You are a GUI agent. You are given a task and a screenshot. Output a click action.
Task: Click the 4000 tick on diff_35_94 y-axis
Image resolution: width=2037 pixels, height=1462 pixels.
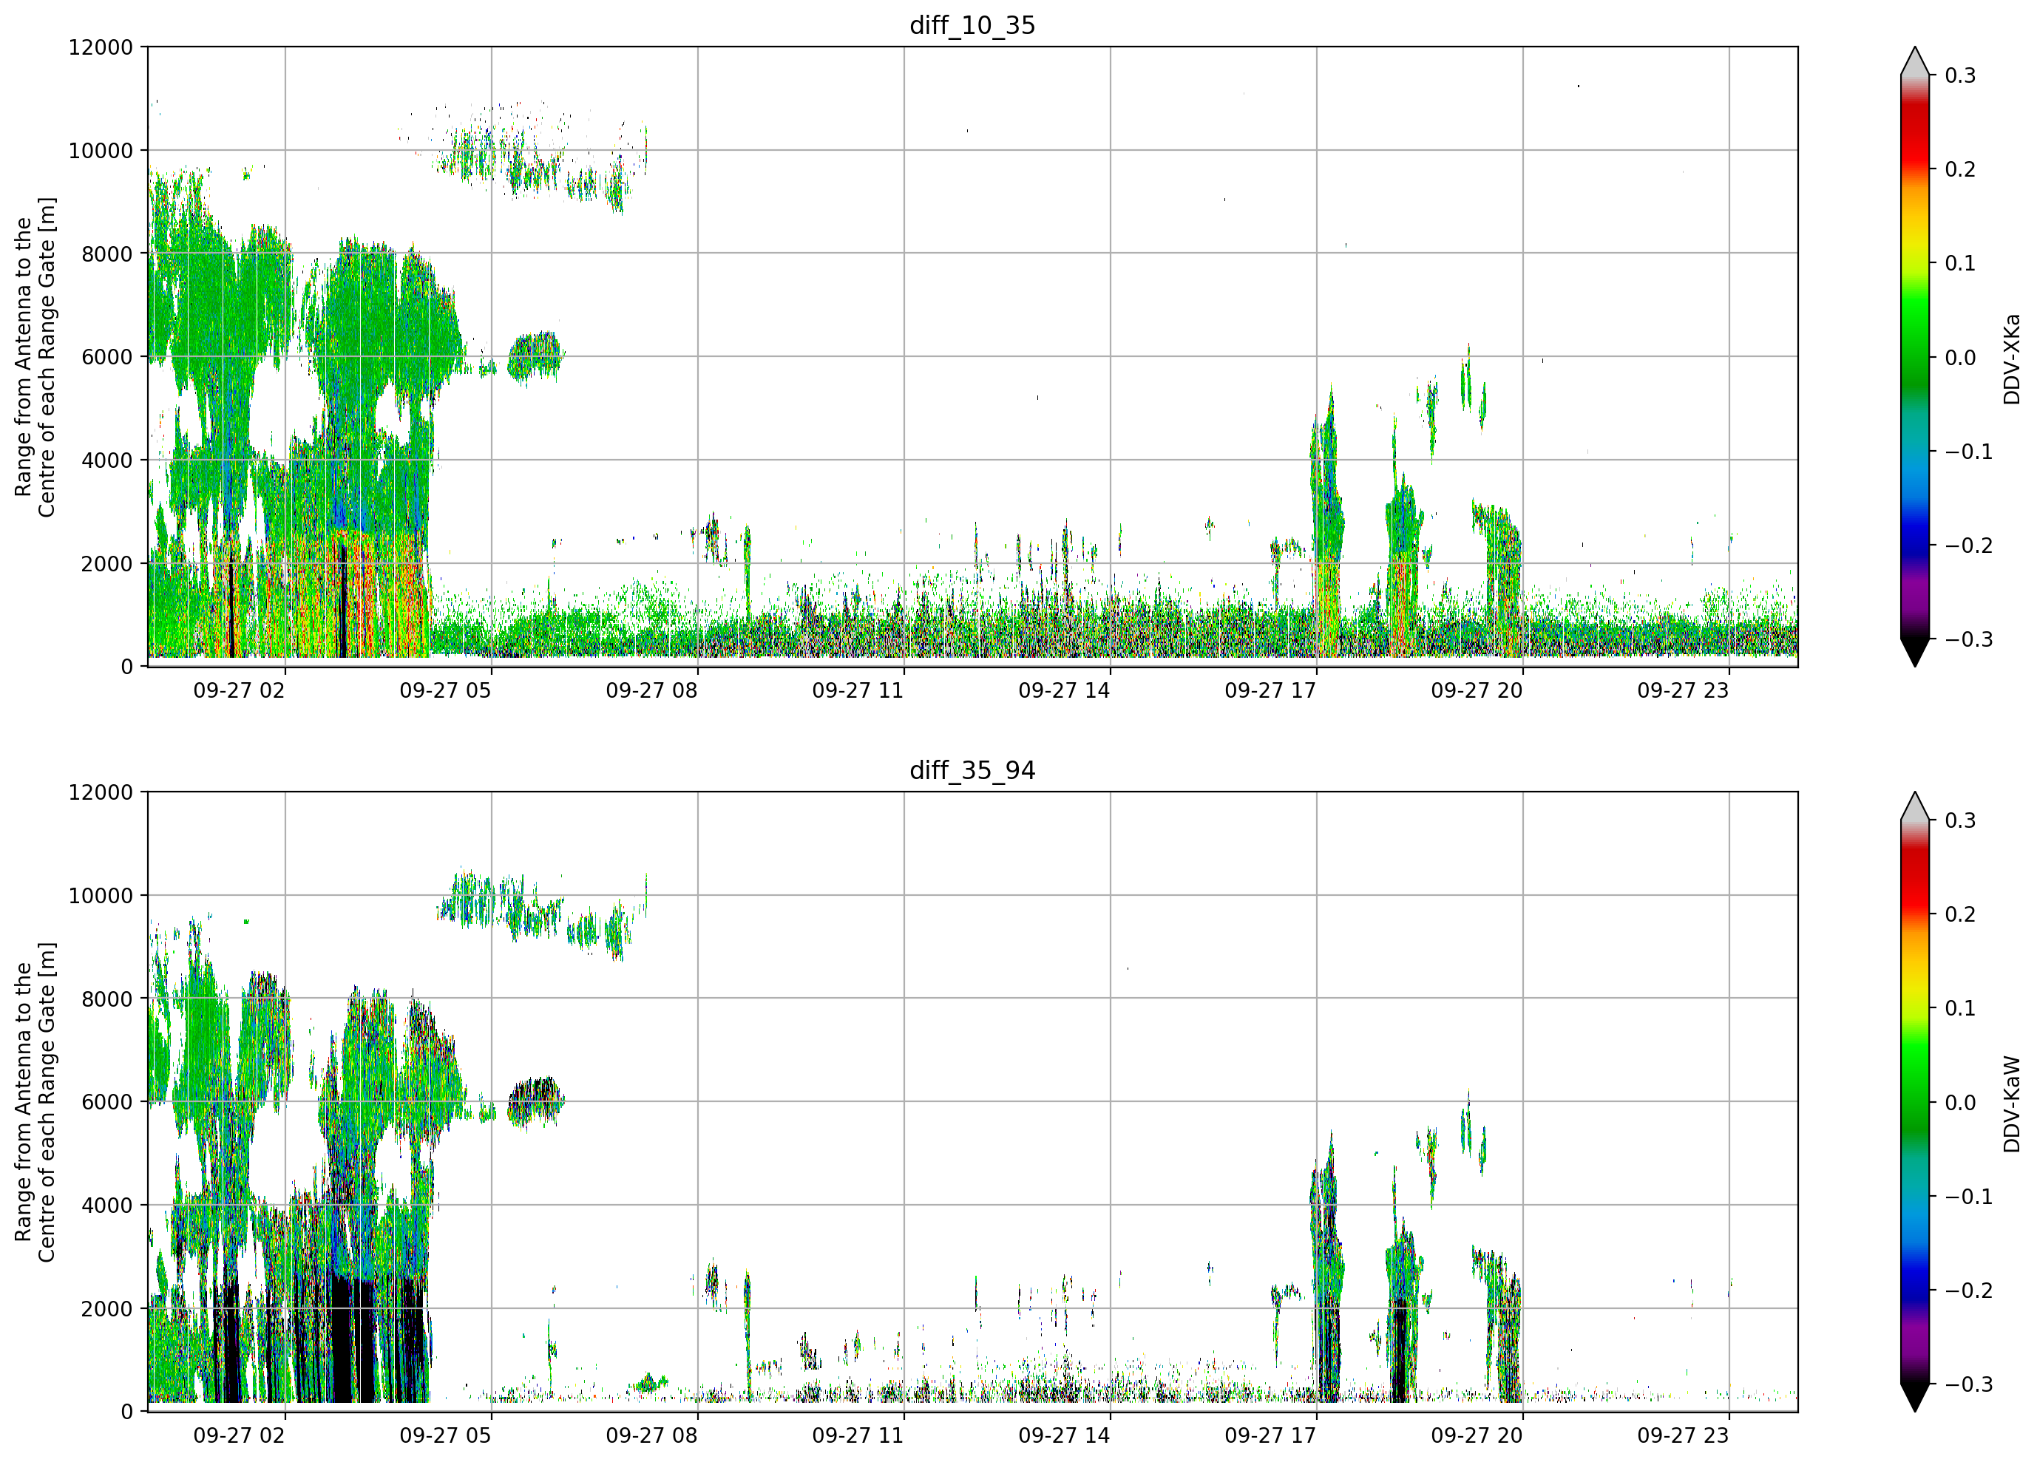[x=107, y=1206]
